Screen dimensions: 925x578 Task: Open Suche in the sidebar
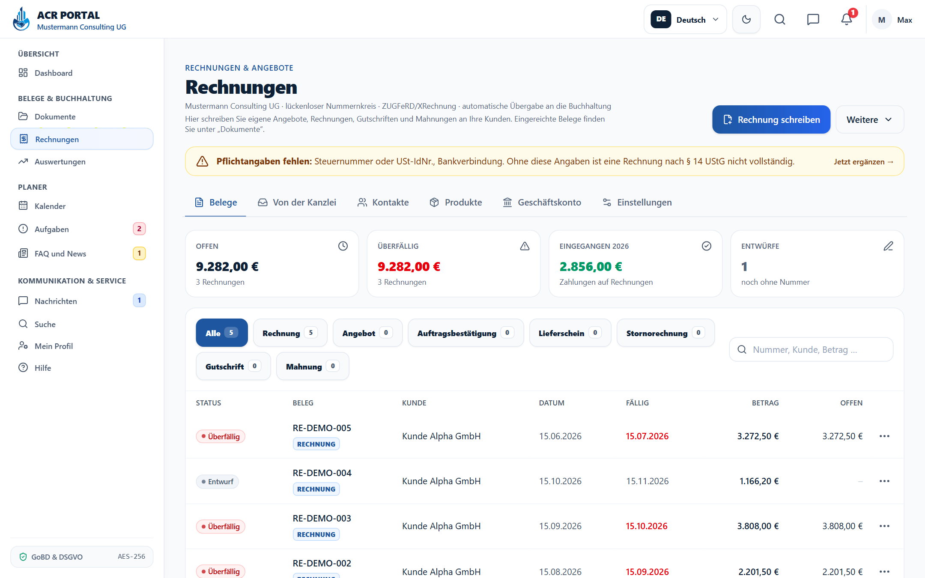pos(82,324)
